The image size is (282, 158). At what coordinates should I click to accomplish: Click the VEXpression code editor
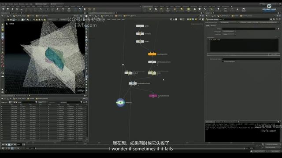(244, 45)
